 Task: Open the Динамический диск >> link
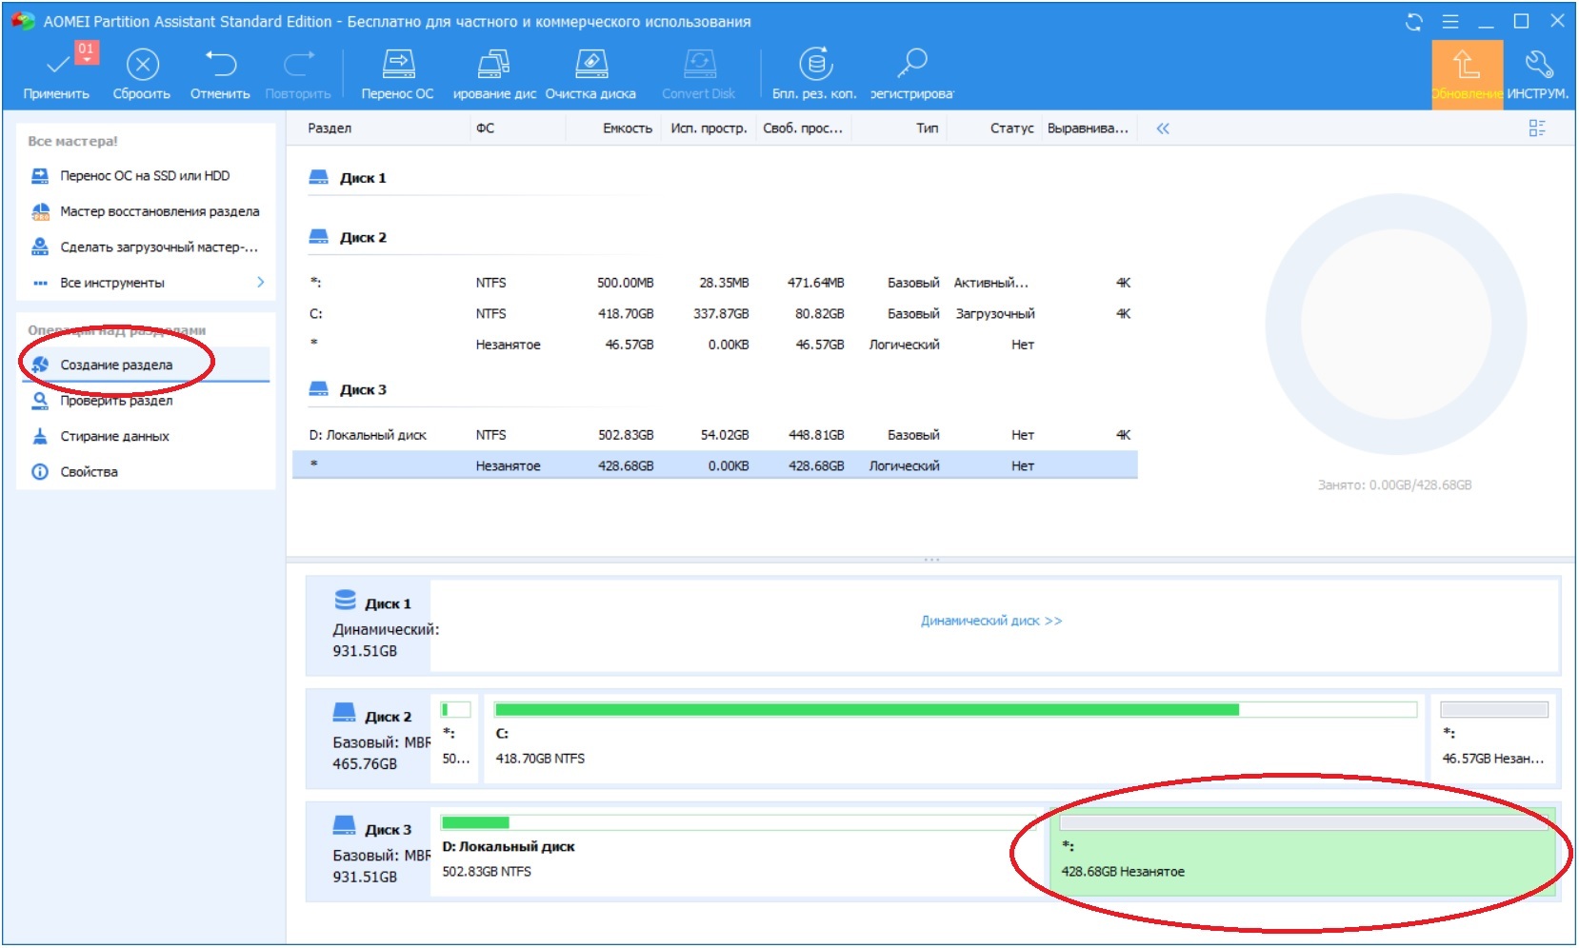[991, 621]
